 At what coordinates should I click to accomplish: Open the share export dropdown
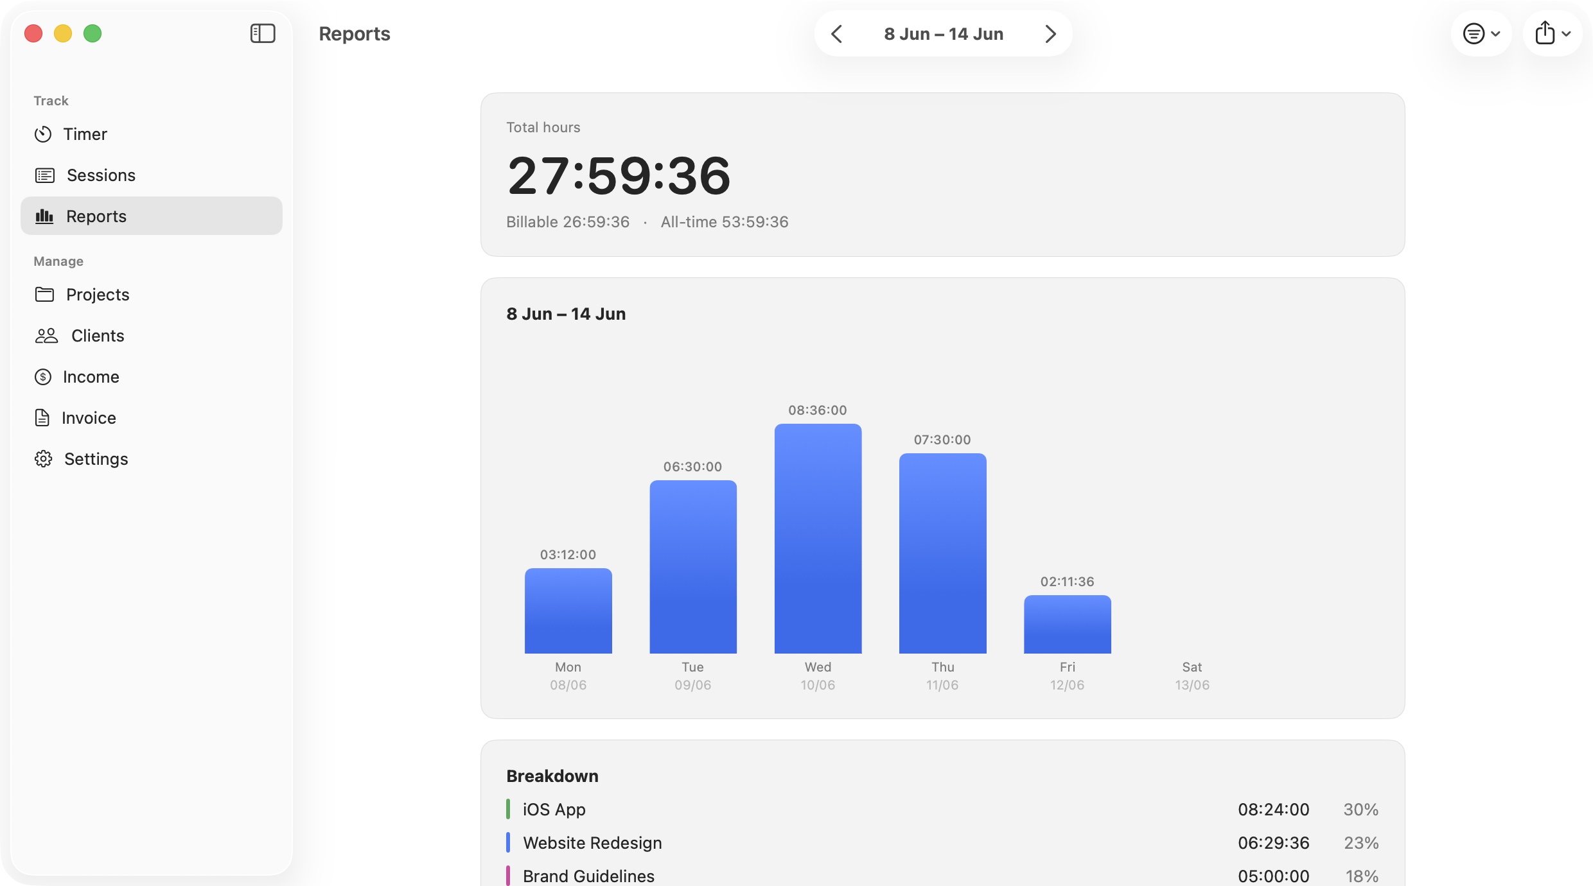[x=1553, y=33]
